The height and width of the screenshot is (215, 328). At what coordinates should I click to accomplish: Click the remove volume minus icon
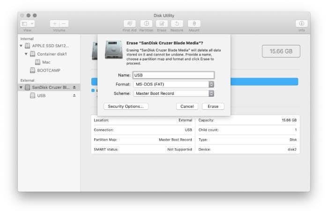pos(64,23)
